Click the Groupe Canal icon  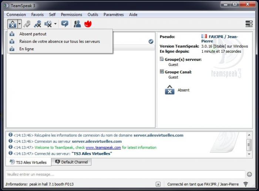click(162, 72)
